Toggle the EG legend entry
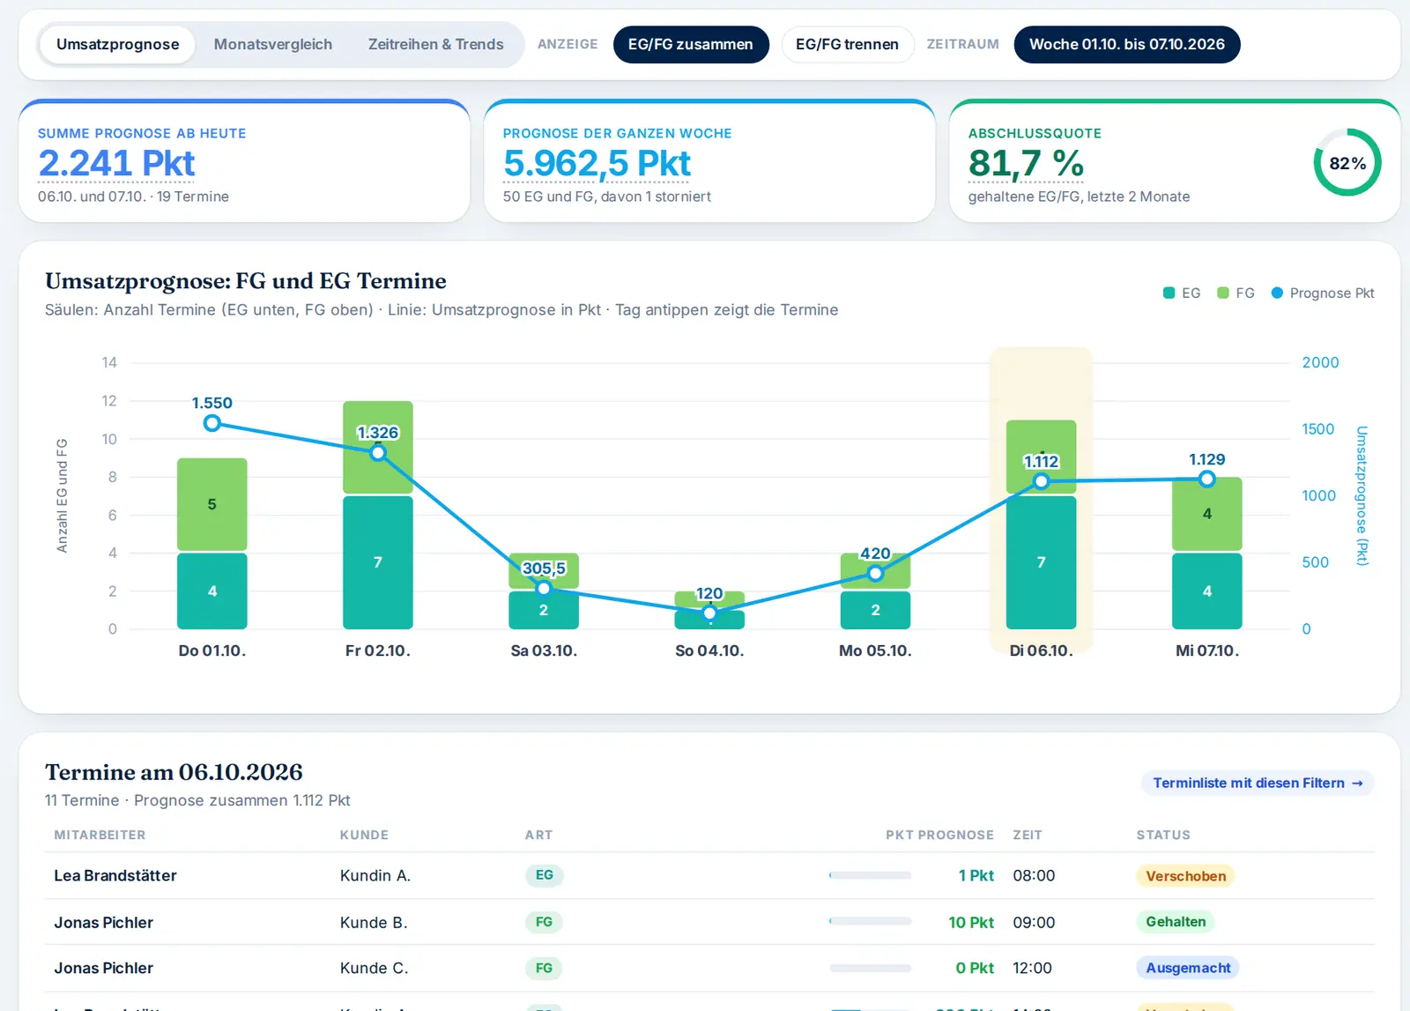 [x=1182, y=293]
